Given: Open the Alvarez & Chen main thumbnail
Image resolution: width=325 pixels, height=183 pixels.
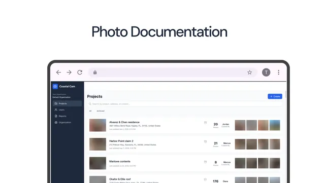Looking at the screenshot, I should 97,125.
